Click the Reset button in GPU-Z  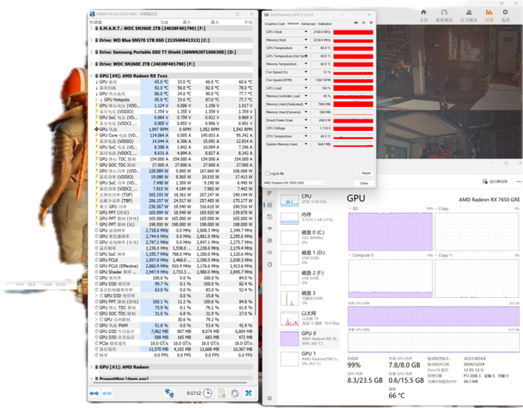click(366, 173)
